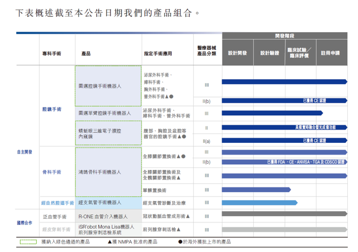Click the 註冊申請 stage column header
Image resolution: width=358 pixels, height=252 pixels.
[x=332, y=53]
